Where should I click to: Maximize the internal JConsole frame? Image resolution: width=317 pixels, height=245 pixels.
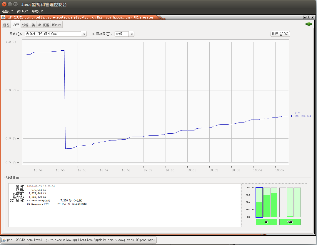point(308,17)
